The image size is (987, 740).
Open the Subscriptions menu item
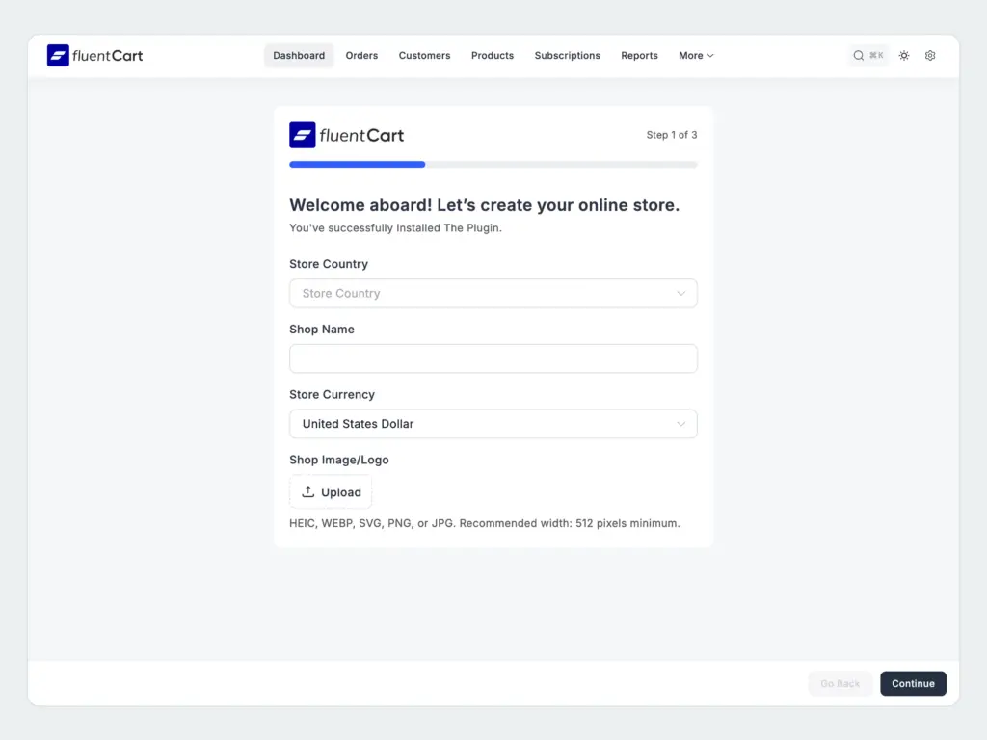coord(567,55)
